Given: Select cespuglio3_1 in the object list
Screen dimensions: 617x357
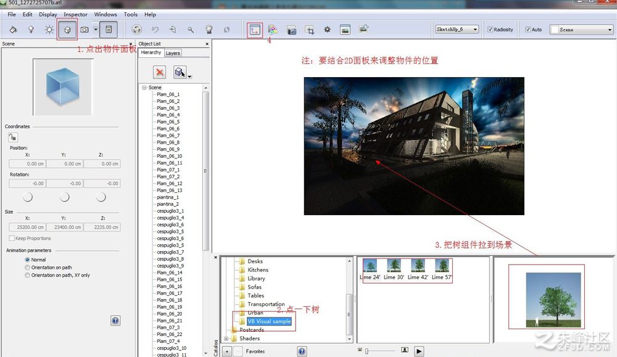Looking at the screenshot, I should pos(170,211).
